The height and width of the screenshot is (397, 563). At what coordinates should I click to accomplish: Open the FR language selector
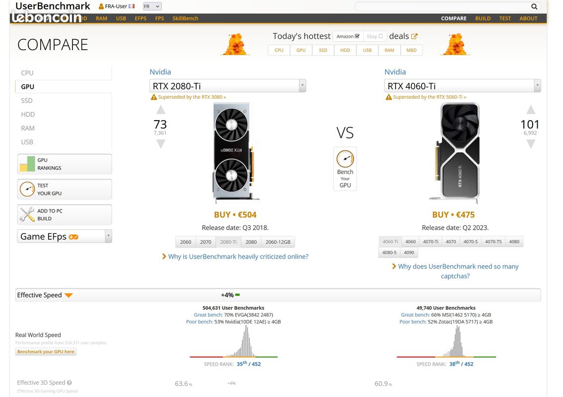tap(152, 6)
